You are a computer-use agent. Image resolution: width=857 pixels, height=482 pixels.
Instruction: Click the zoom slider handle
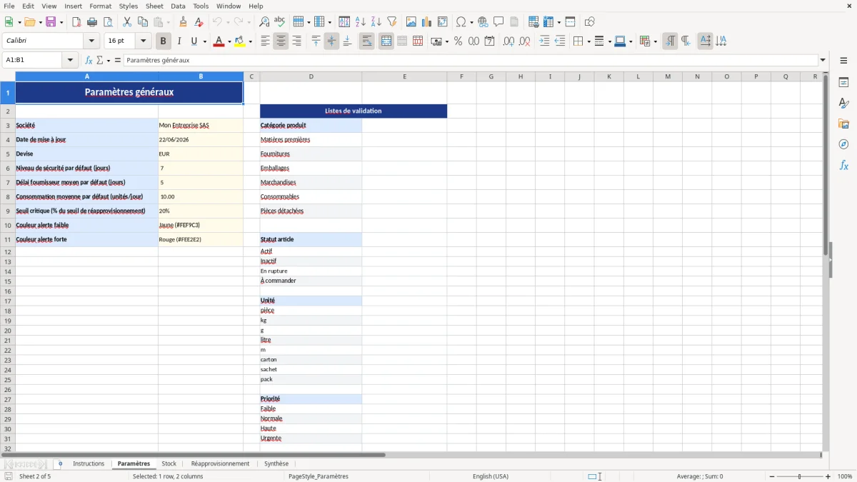(x=800, y=476)
